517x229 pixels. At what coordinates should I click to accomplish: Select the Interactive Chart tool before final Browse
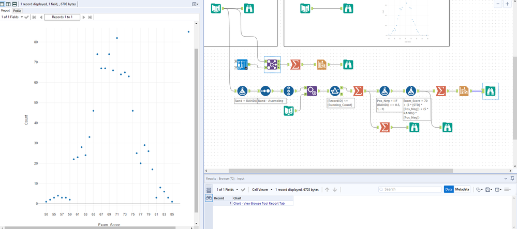pos(464,91)
